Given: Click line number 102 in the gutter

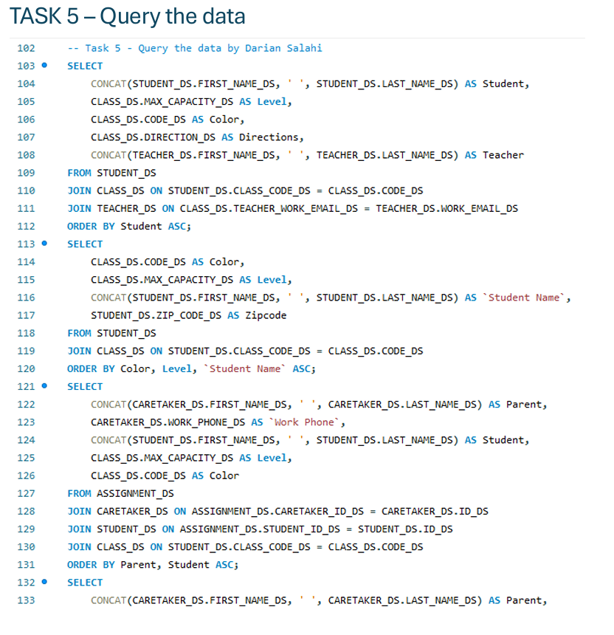Looking at the screenshot, I should coord(24,48).
